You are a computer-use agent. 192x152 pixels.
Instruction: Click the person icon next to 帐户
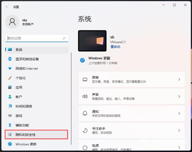(x=10, y=97)
